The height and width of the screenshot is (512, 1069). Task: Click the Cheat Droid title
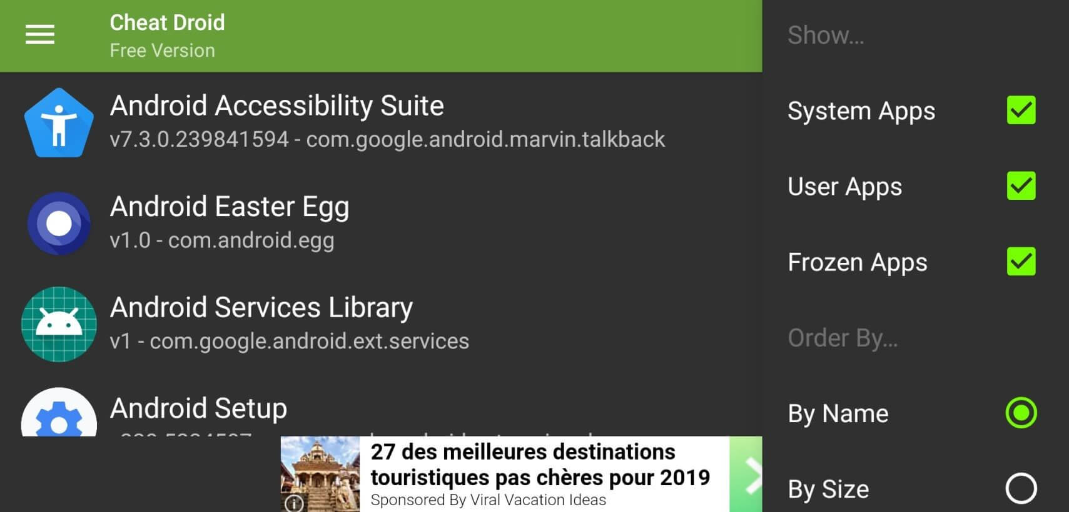pos(167,23)
